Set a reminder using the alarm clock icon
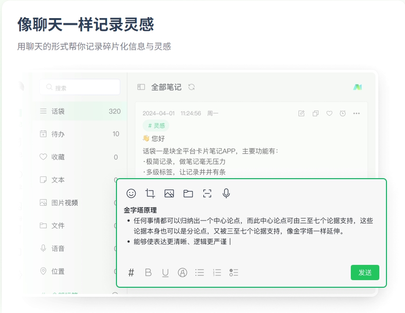The image size is (405, 313). tap(343, 113)
